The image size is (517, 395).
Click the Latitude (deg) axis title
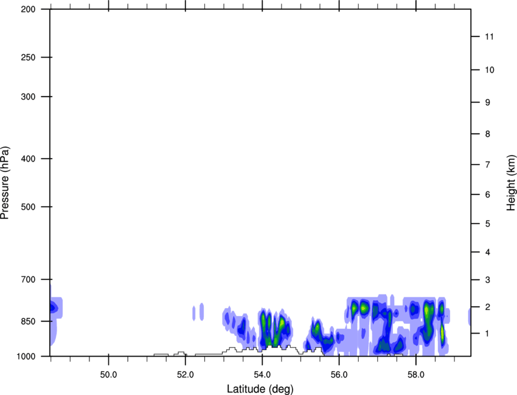[x=260, y=388]
